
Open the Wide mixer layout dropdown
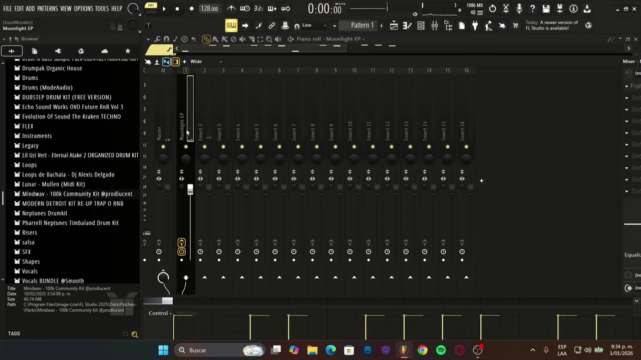pos(206,61)
